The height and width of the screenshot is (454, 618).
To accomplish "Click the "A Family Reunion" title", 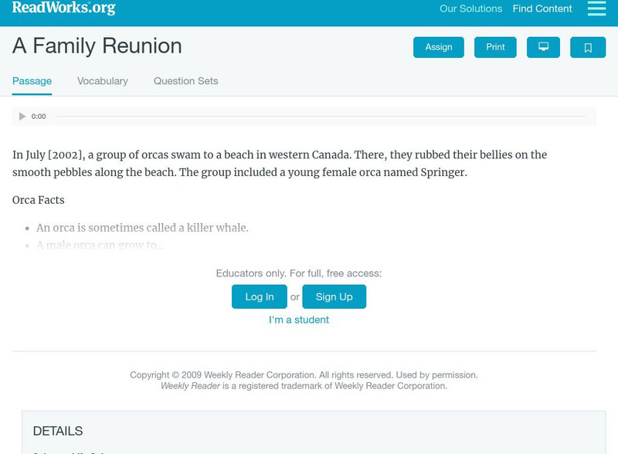I will (x=97, y=46).
